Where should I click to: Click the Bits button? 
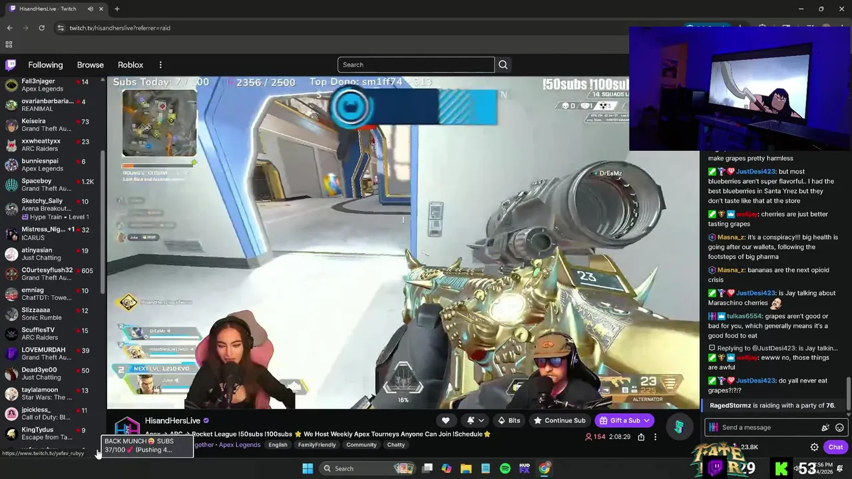tap(509, 420)
